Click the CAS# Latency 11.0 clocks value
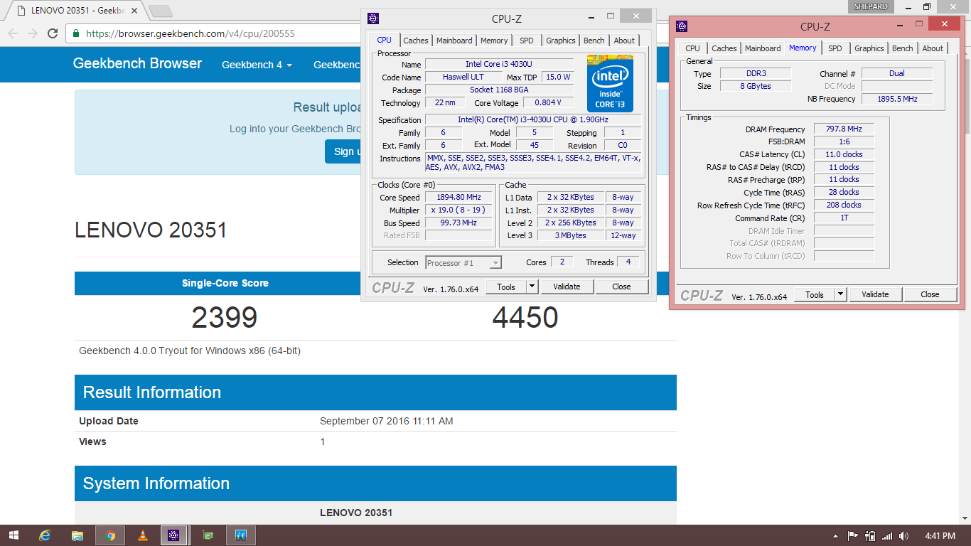The width and height of the screenshot is (971, 546). pyautogui.click(x=844, y=154)
